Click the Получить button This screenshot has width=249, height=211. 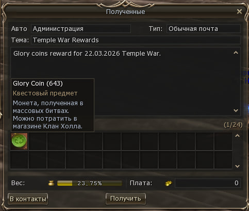click(x=126, y=199)
